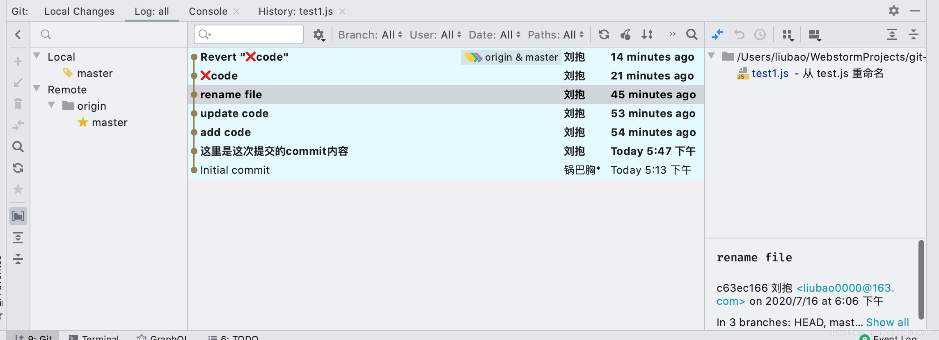
Task: Click the Show Diff arrows icon
Action: coord(717,34)
